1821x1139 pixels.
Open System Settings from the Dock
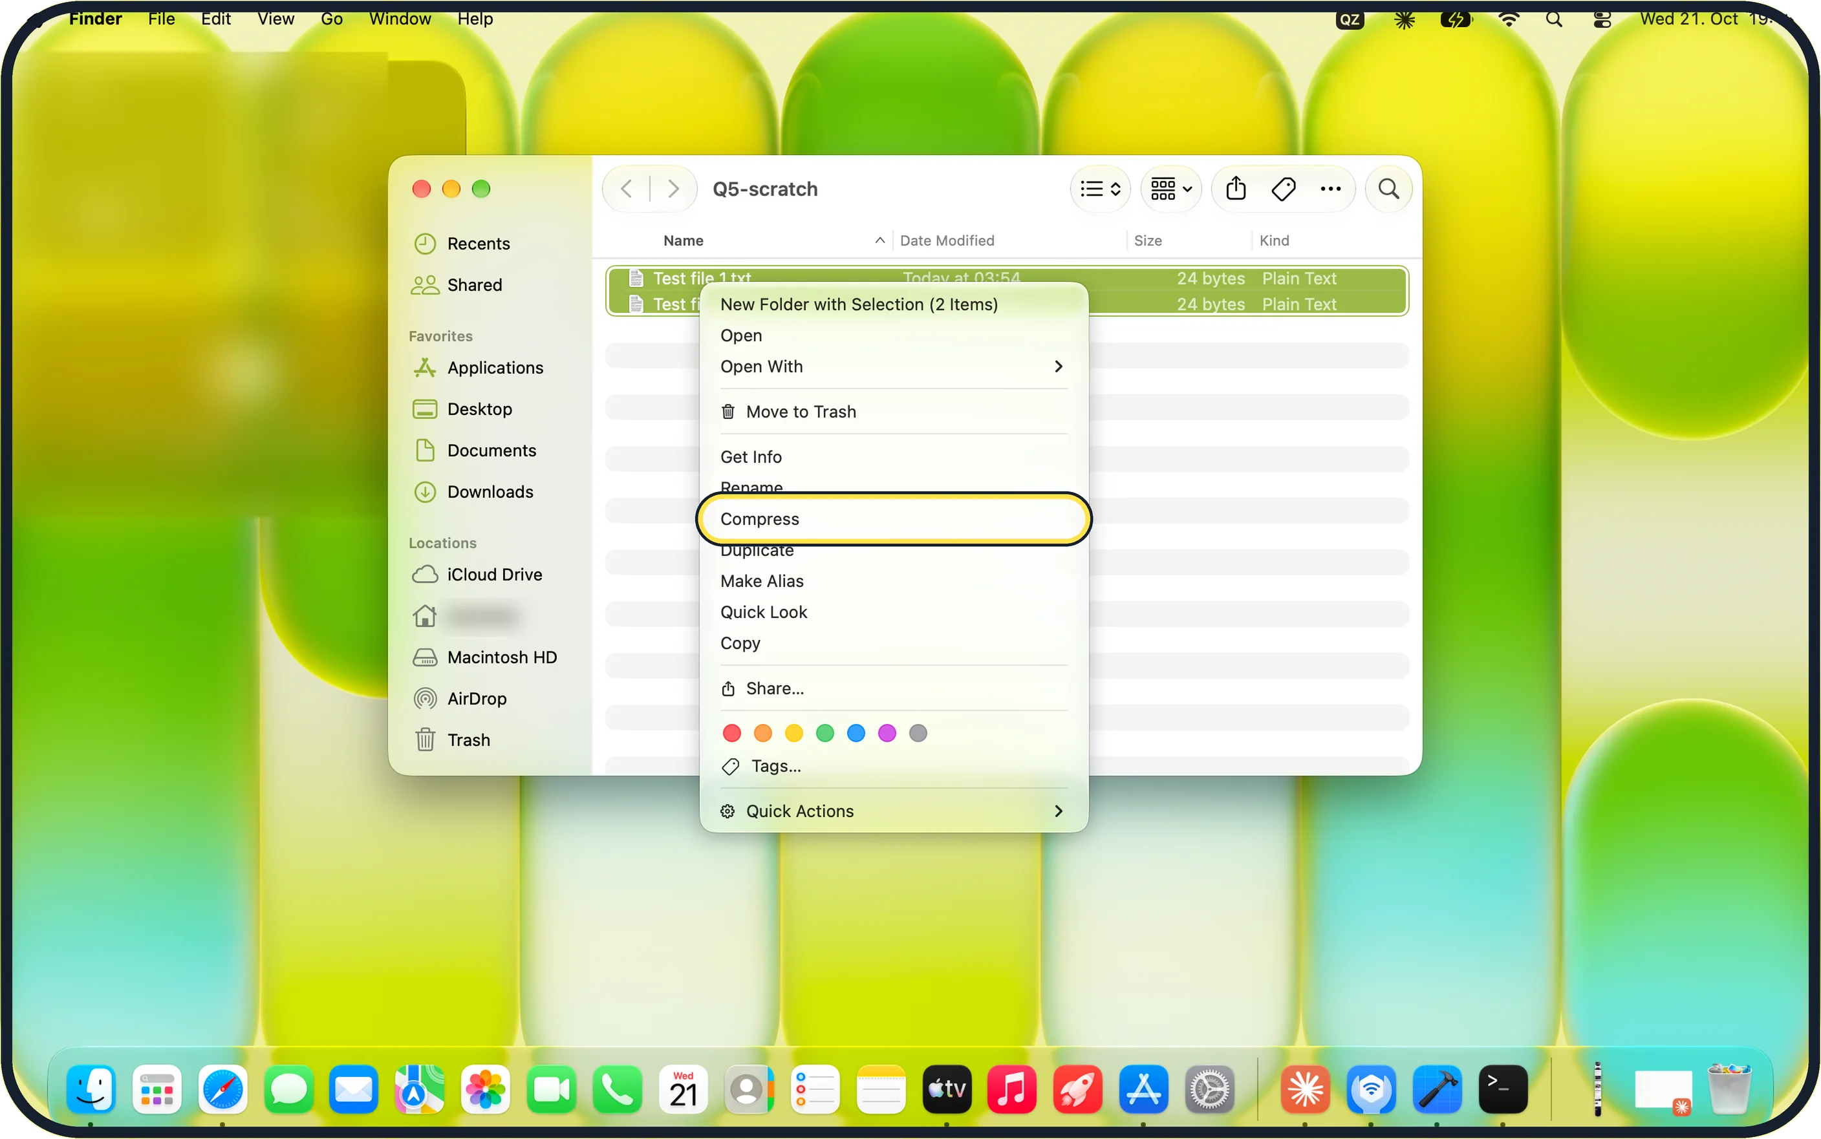click(x=1209, y=1089)
